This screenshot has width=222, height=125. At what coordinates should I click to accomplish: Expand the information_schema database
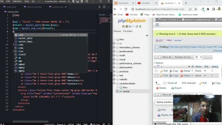[x=114, y=48]
